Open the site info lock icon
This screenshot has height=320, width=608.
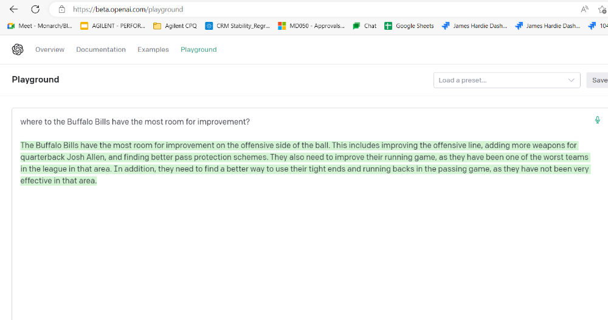61,9
